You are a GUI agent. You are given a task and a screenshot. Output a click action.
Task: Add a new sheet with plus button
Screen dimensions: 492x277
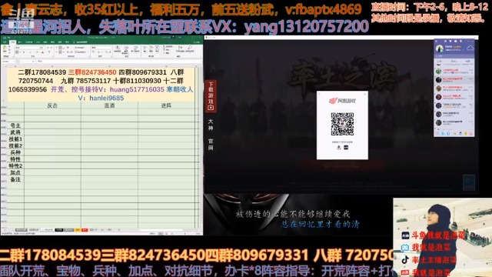tap(118, 230)
